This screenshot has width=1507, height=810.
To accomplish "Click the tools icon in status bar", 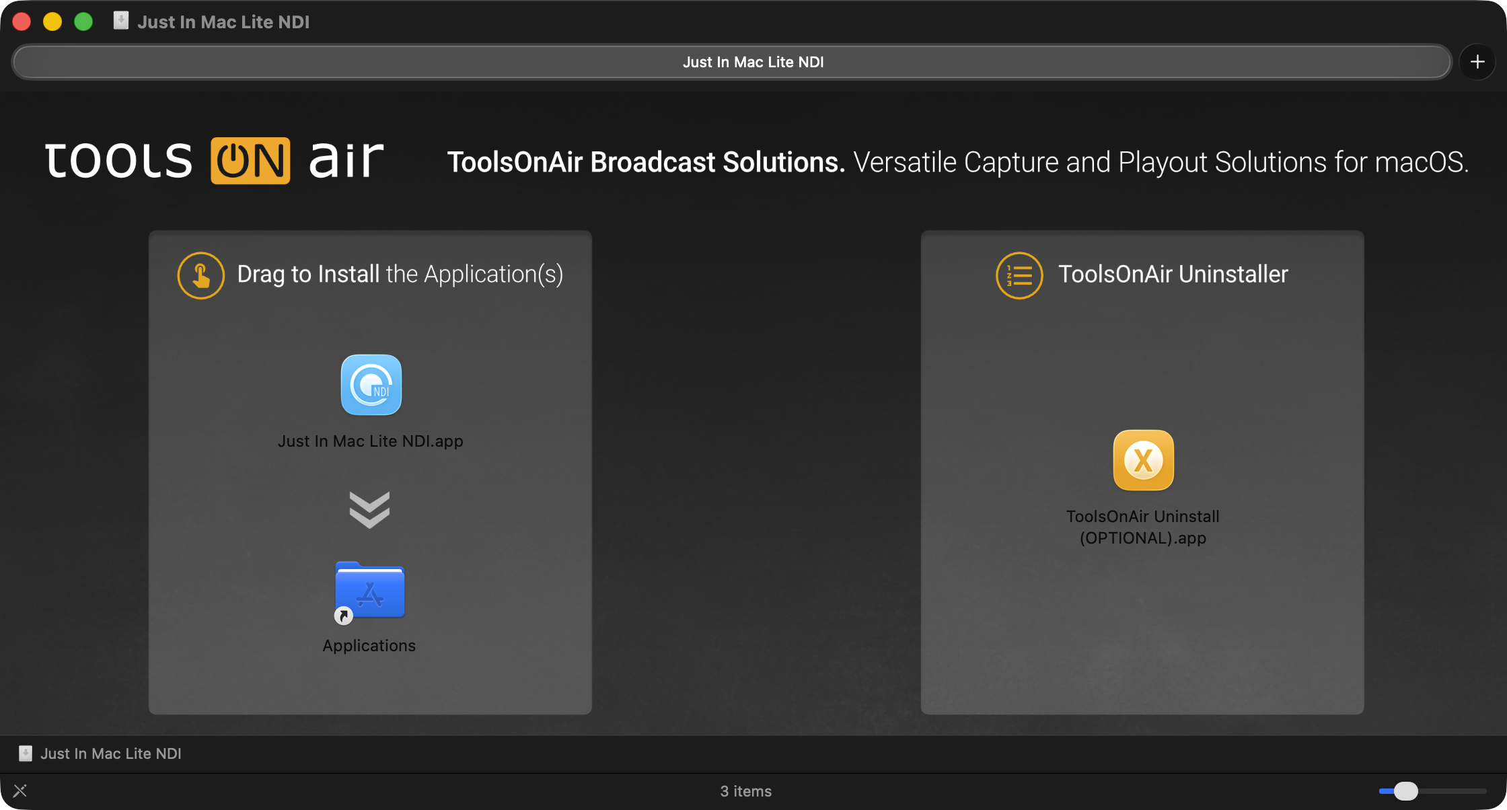I will click(x=20, y=790).
